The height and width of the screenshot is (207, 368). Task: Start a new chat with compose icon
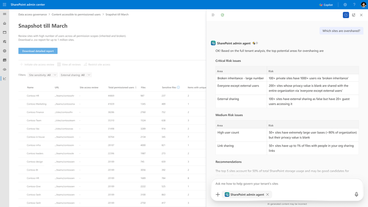[x=346, y=15]
